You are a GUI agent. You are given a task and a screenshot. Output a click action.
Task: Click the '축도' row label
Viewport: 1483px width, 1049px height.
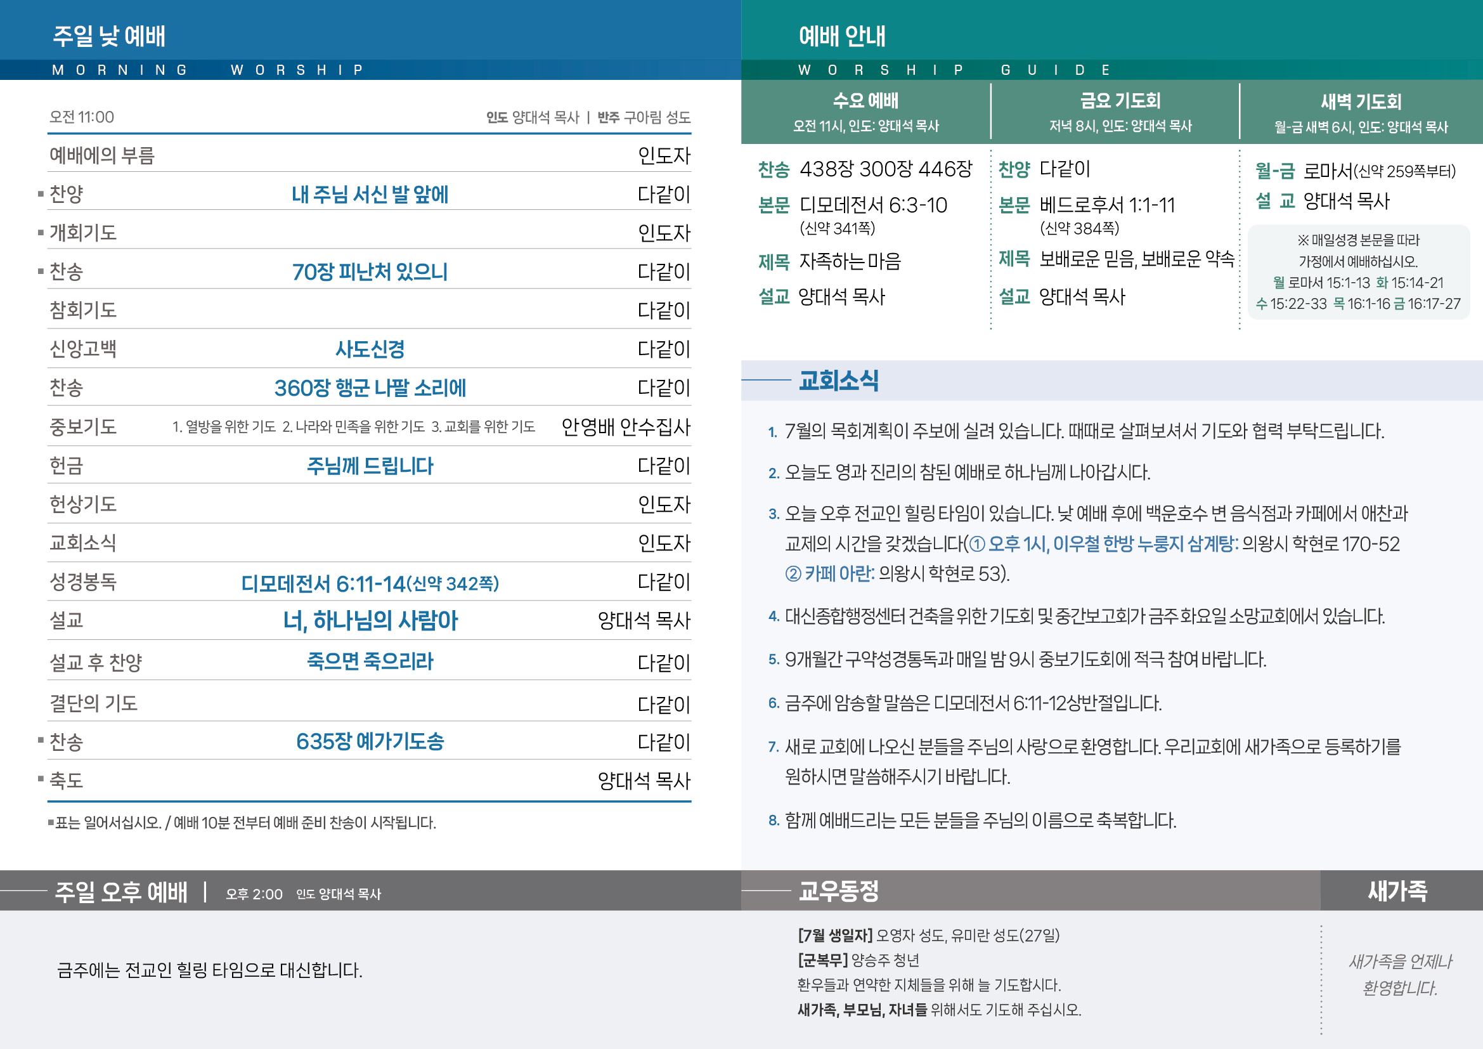pos(67,780)
